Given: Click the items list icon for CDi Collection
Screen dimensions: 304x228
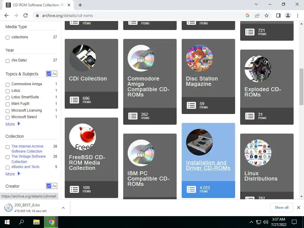Looking at the screenshot, I should 75,100.
